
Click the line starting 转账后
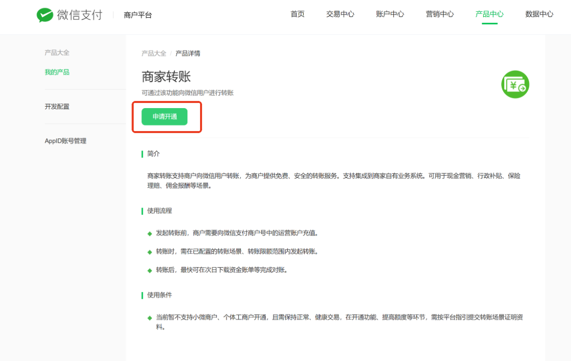pos(222,270)
